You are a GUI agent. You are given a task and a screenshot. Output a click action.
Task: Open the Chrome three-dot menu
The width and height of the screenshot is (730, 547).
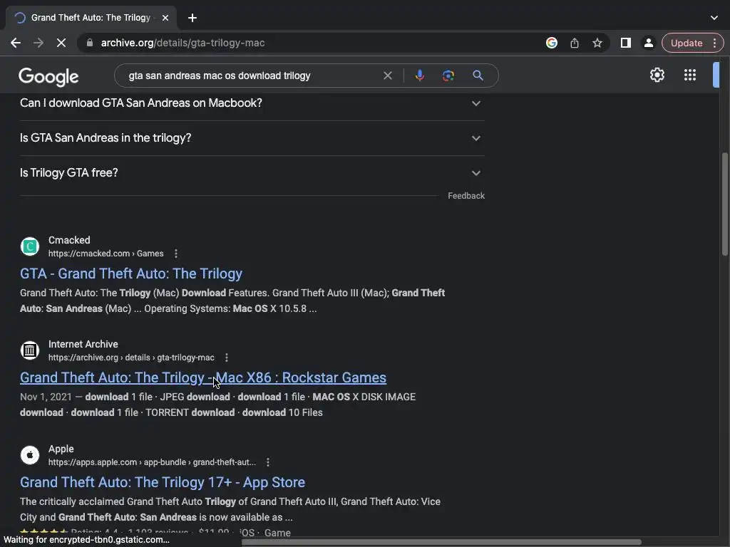[715, 43]
